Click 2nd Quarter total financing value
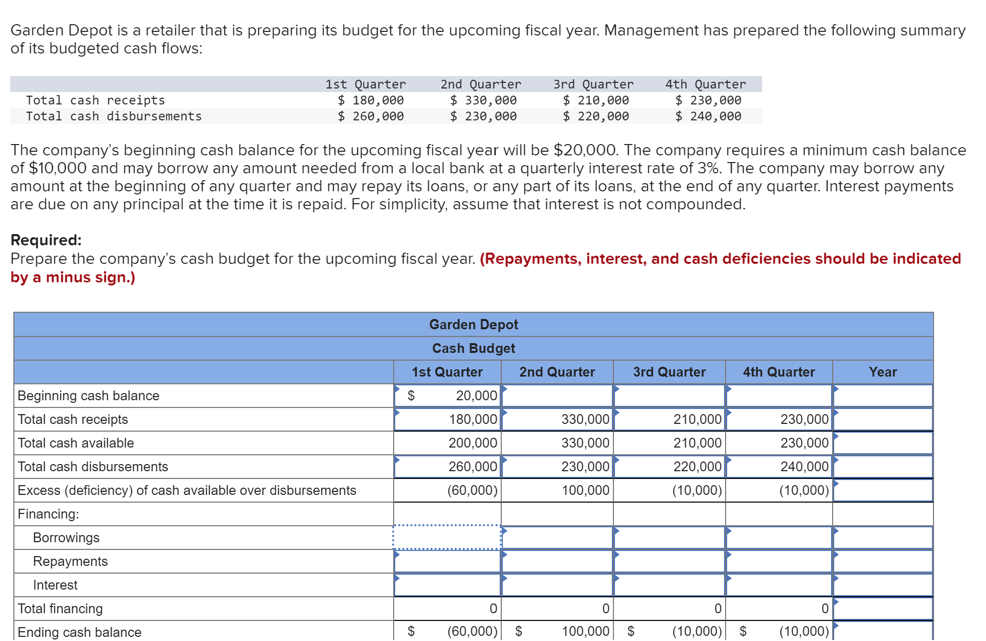The image size is (986, 641). pos(606,609)
